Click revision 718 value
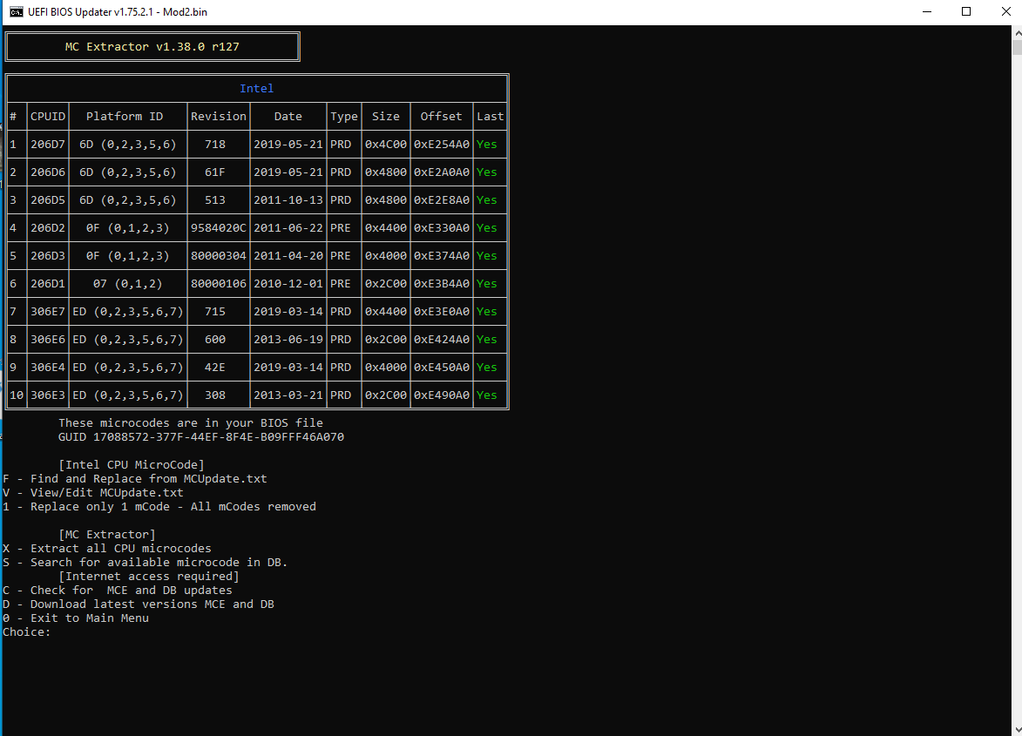The image size is (1022, 736). point(215,145)
